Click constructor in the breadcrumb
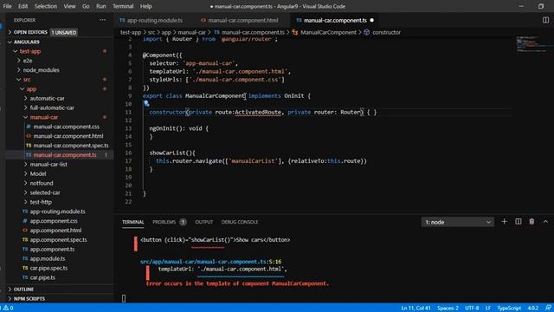The image size is (554, 312). point(386,33)
